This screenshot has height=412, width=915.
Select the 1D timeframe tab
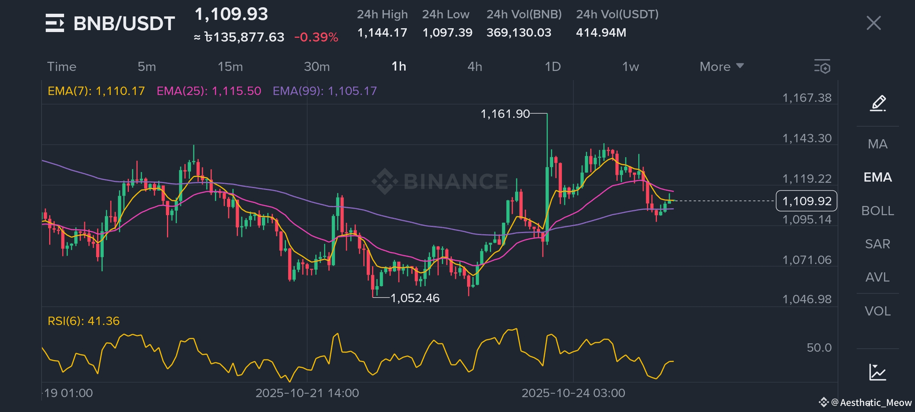coord(552,66)
